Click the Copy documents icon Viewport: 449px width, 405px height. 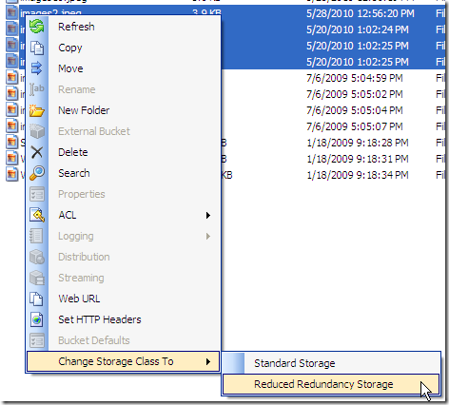(37, 48)
